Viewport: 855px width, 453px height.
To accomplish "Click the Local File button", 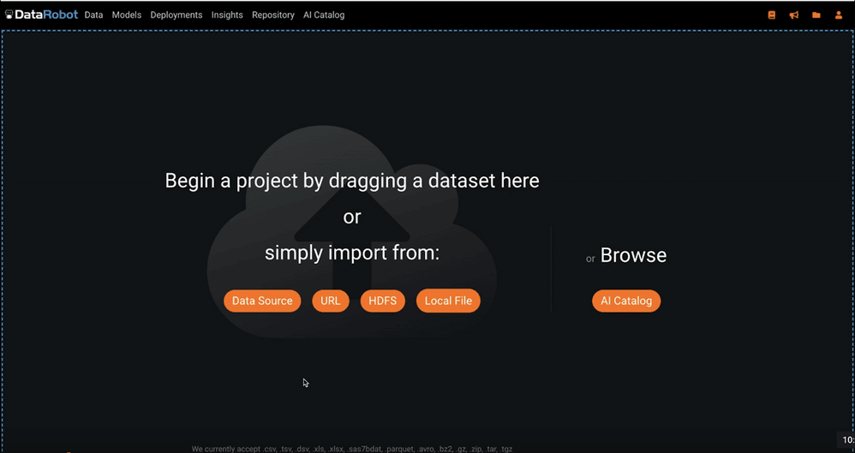I will point(448,301).
